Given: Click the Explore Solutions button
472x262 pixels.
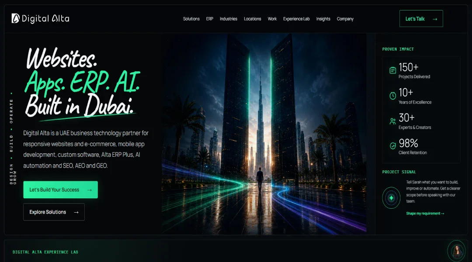Looking at the screenshot, I should [x=54, y=212].
